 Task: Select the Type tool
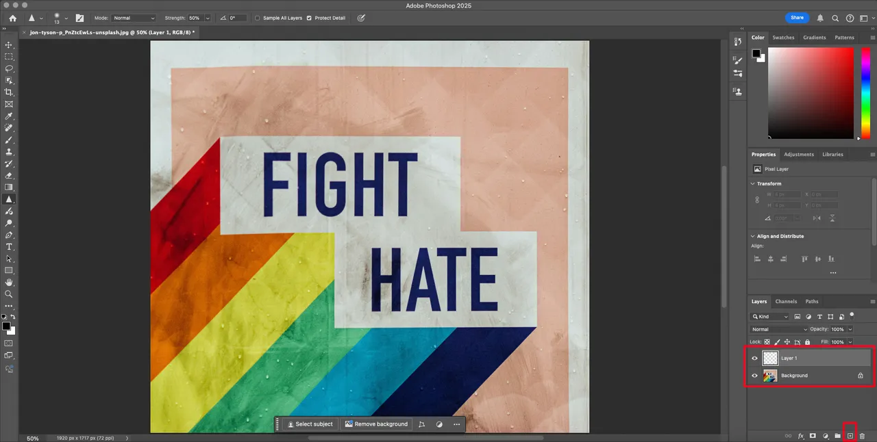(9, 246)
